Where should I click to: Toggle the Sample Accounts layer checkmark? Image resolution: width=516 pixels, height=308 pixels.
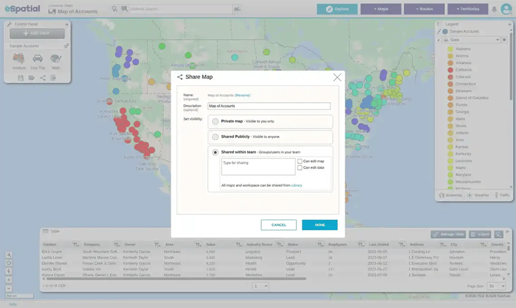point(439,32)
